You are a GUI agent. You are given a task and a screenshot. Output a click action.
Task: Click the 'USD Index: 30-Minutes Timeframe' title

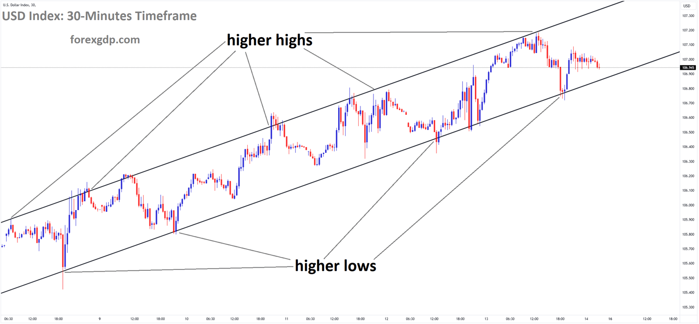(100, 16)
